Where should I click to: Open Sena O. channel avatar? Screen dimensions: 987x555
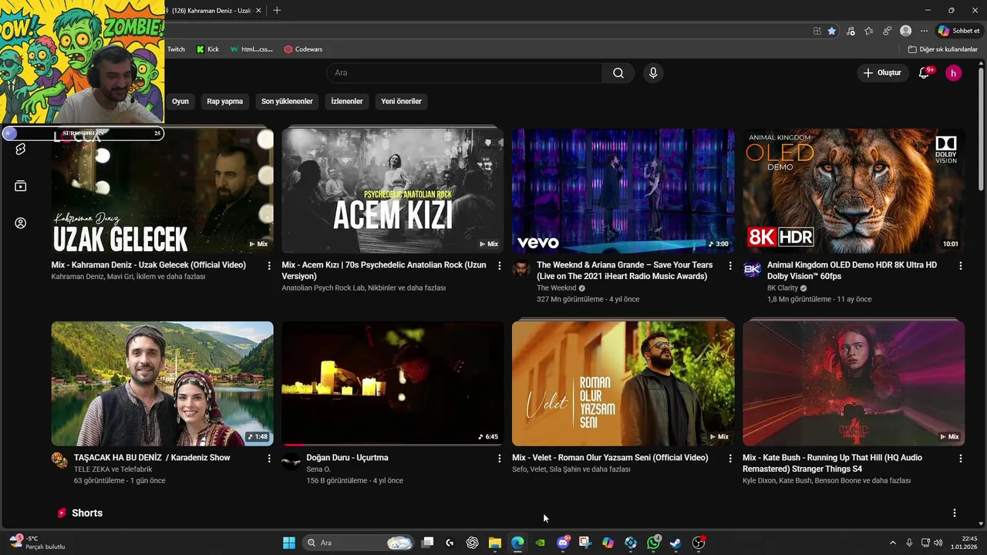291,462
